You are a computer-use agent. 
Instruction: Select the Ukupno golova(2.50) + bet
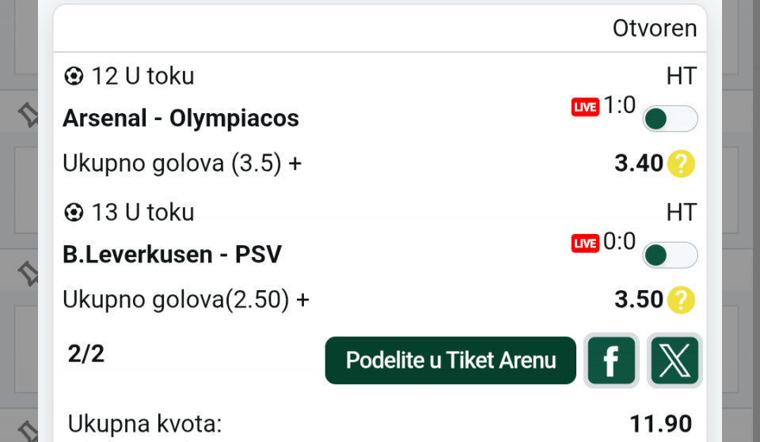(x=186, y=300)
